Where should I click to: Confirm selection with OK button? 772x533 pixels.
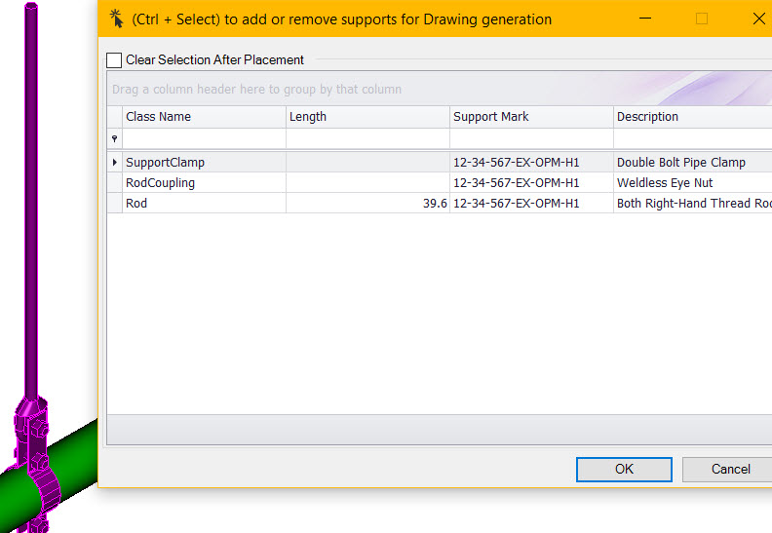[624, 469]
